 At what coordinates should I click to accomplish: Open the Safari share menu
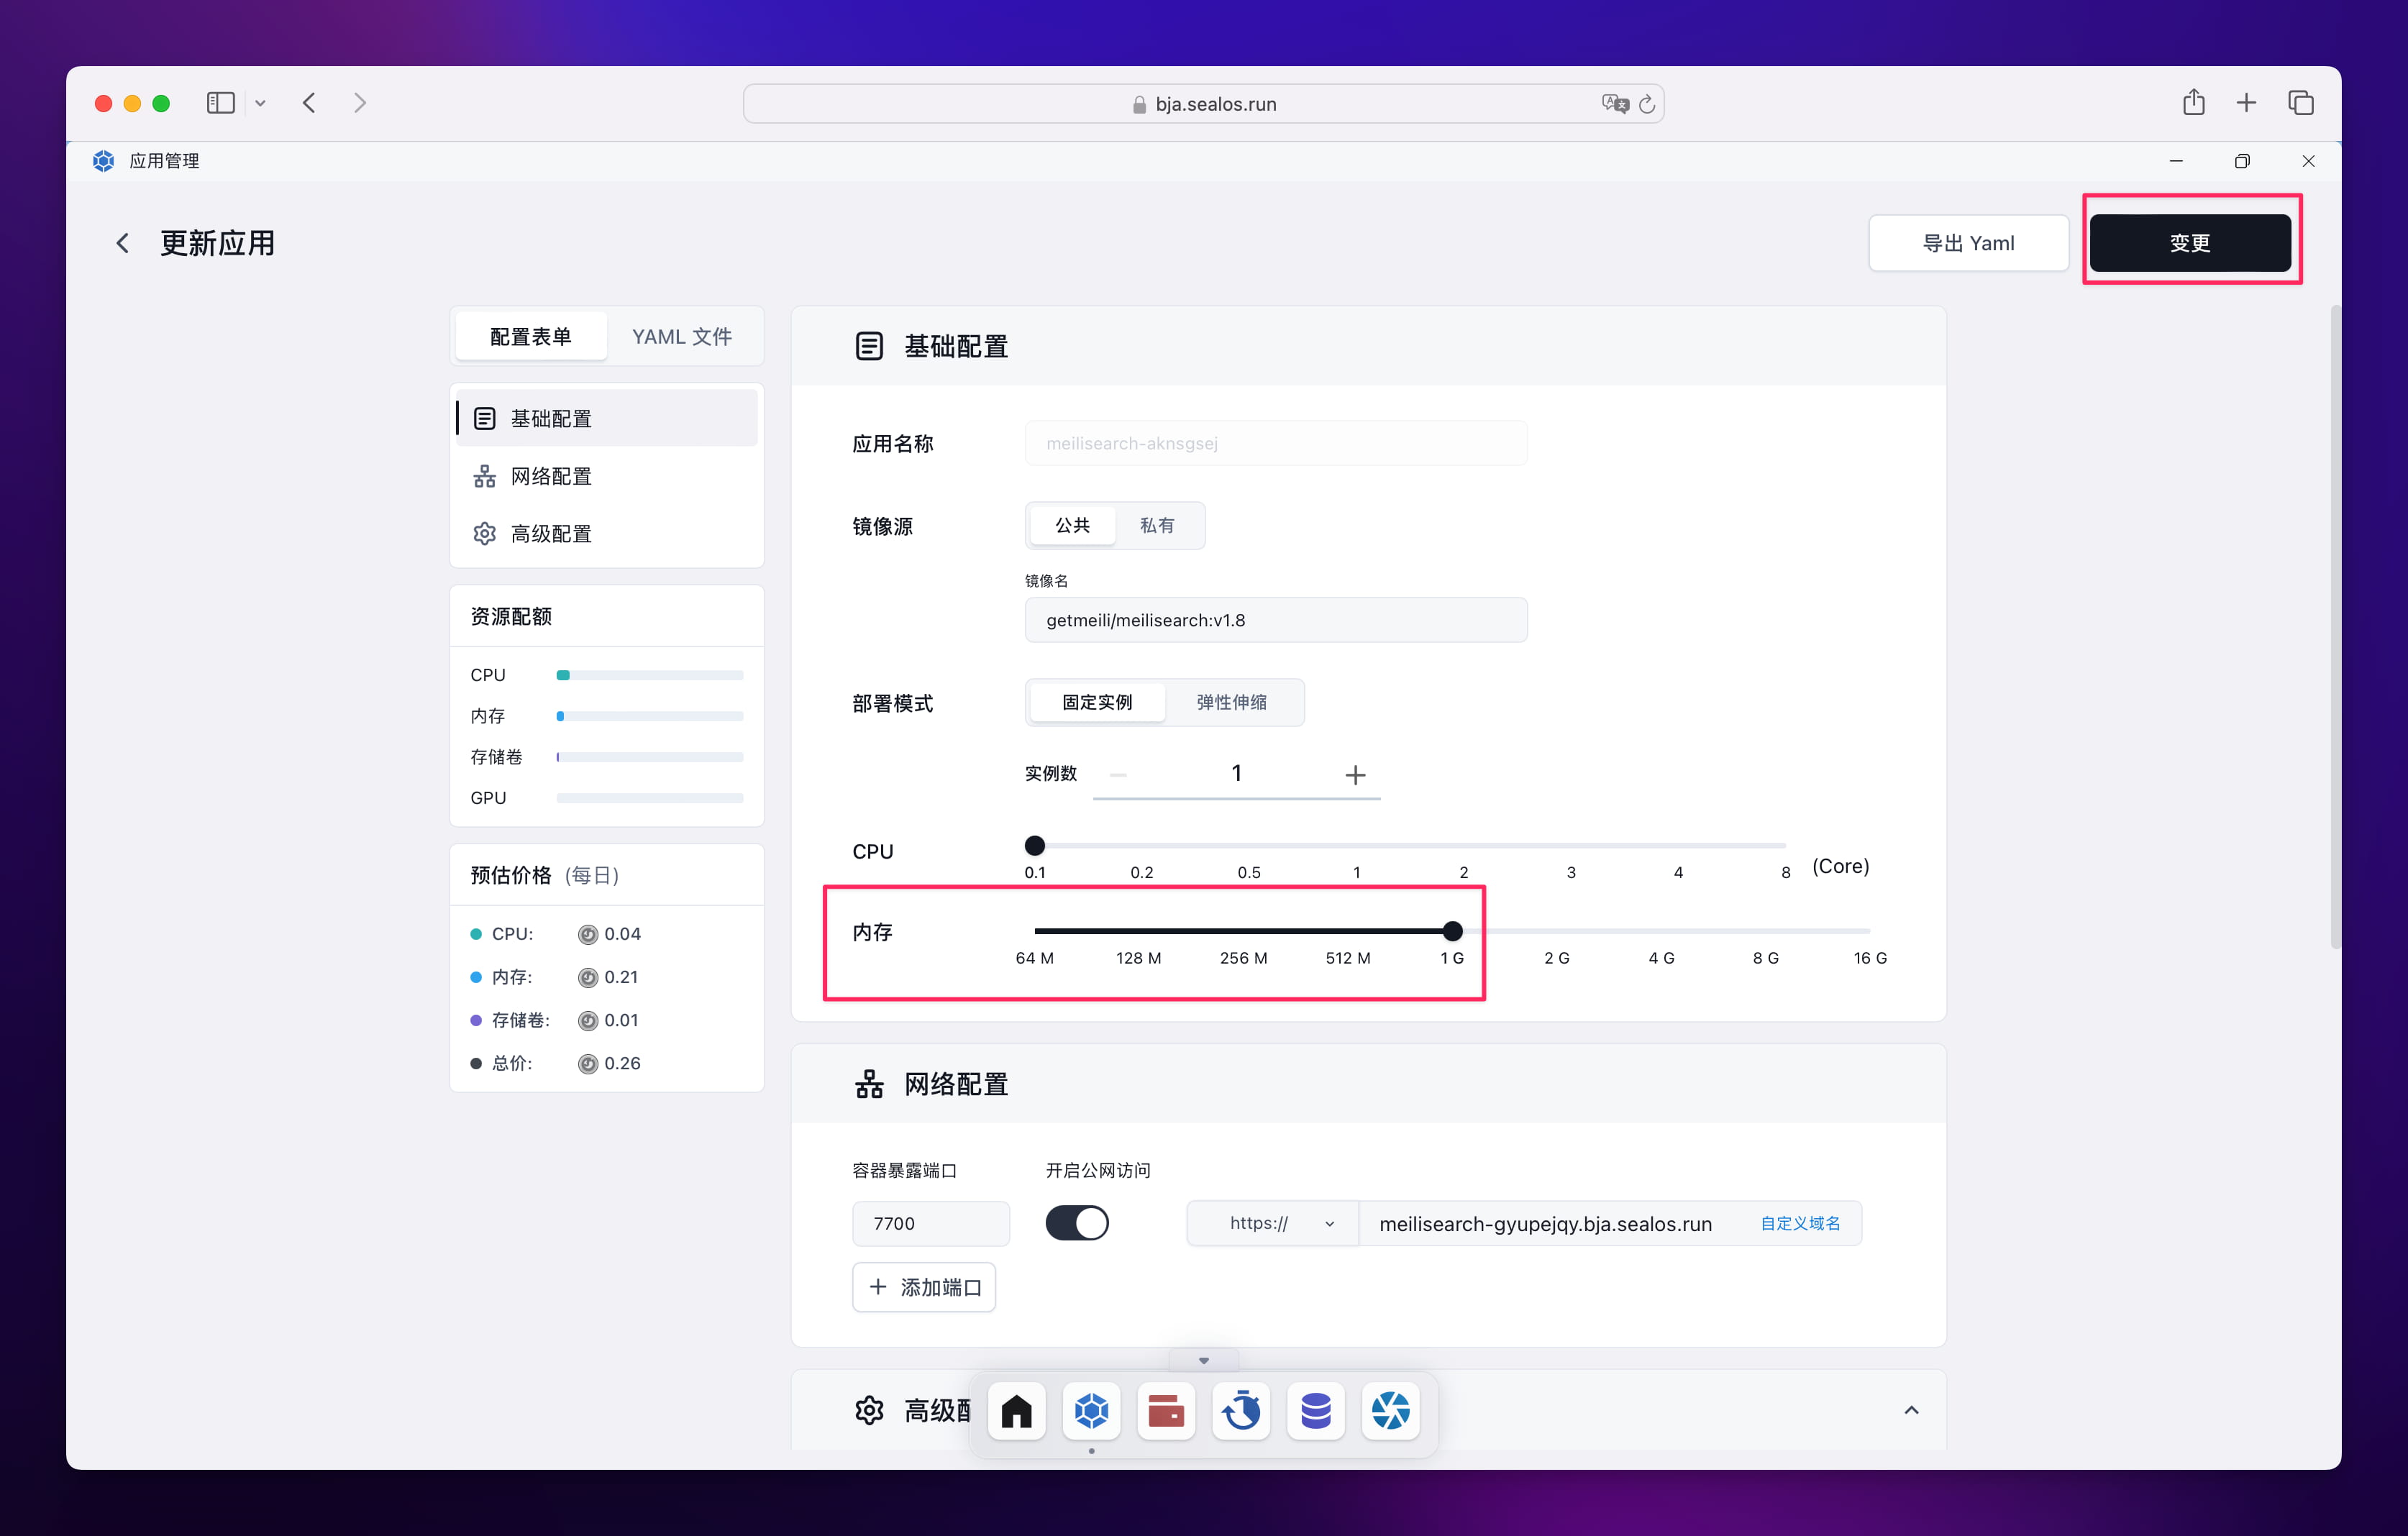click(x=2193, y=102)
